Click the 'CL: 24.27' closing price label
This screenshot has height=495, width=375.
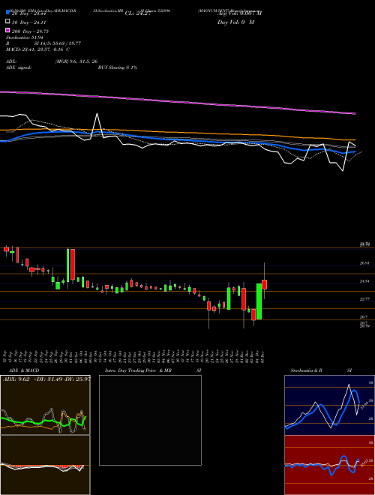point(138,13)
